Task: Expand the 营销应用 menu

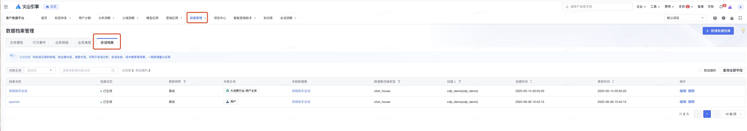Action: coord(174,18)
